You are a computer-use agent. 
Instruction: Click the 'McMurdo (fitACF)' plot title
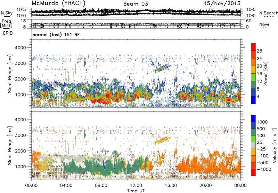58,3
